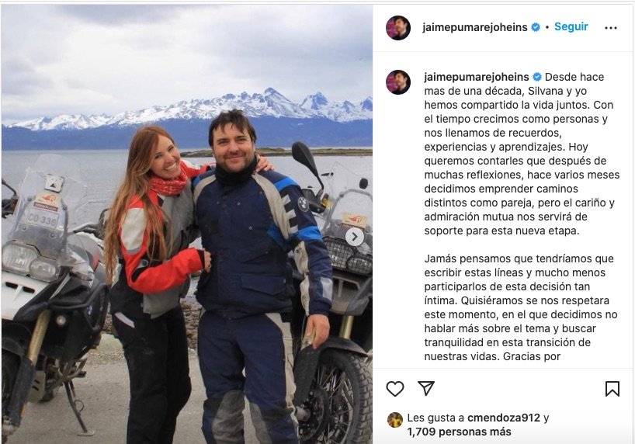Image resolution: width=635 pixels, height=444 pixels.
Task: Click 'Les gusta a' likes text
Action: pos(435,418)
